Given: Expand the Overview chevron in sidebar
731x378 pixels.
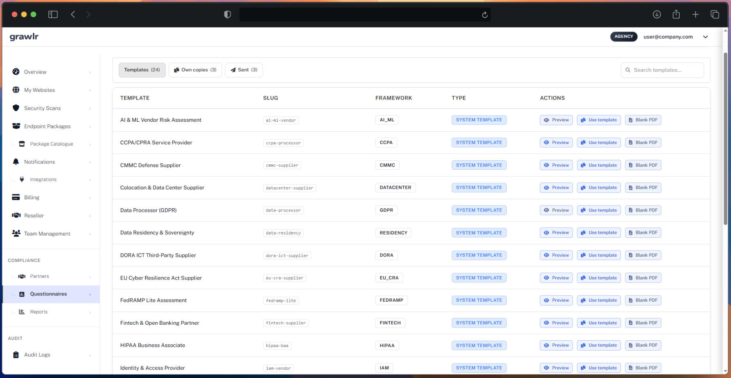Looking at the screenshot, I should [x=90, y=72].
